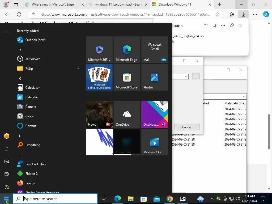Open Photos tile
The image size is (272, 204).
(155, 77)
